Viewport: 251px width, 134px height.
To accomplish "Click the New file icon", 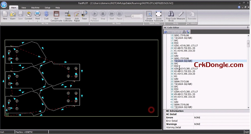I will (x=5, y=14).
